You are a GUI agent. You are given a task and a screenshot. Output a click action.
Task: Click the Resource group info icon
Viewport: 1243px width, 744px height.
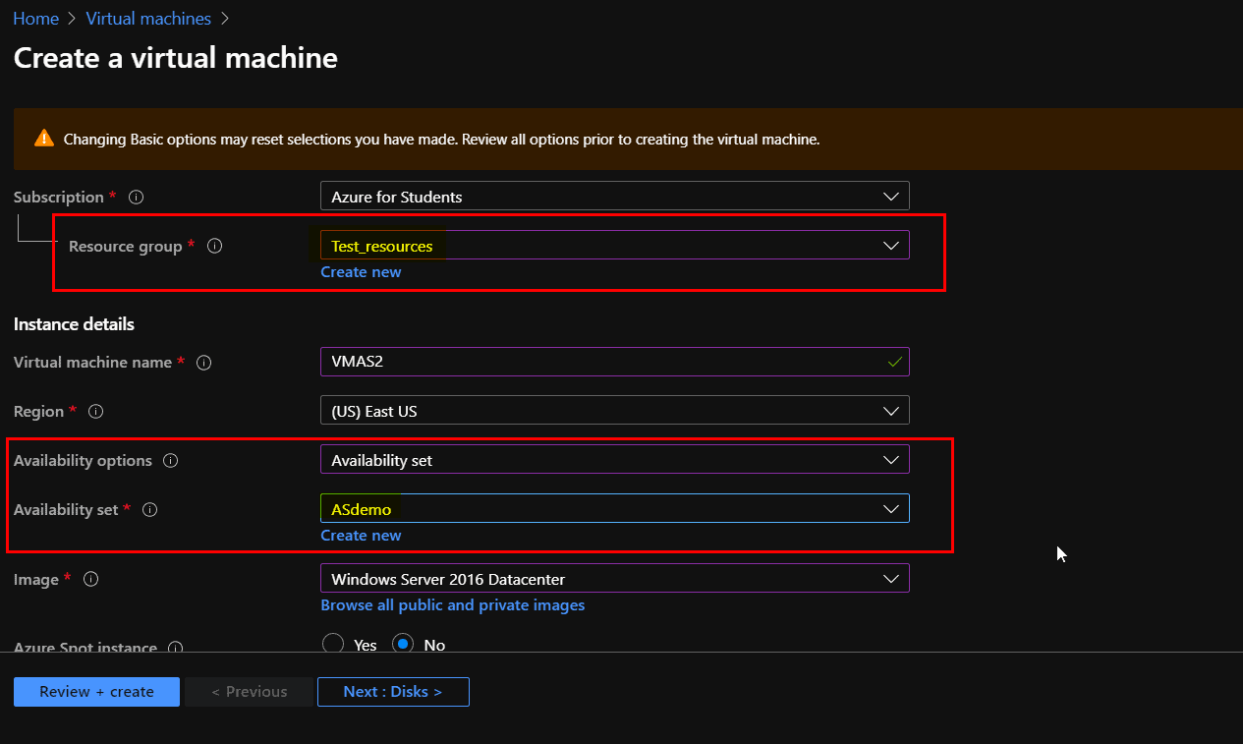coord(214,246)
